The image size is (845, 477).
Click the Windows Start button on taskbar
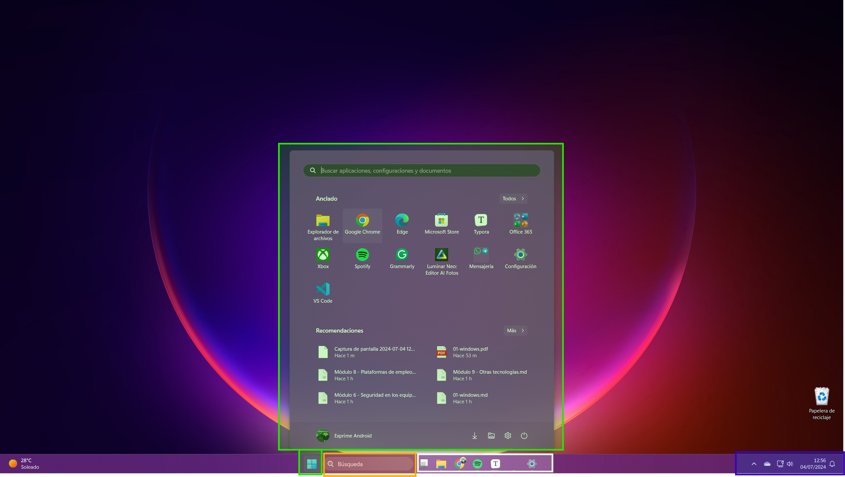(x=311, y=464)
